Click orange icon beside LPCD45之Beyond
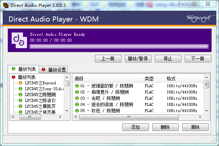 click(x=20, y=83)
